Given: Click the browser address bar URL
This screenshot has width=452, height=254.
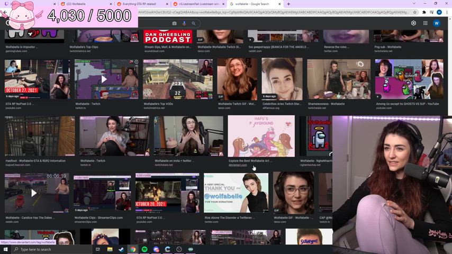Looking at the screenshot, I should click(x=274, y=12).
